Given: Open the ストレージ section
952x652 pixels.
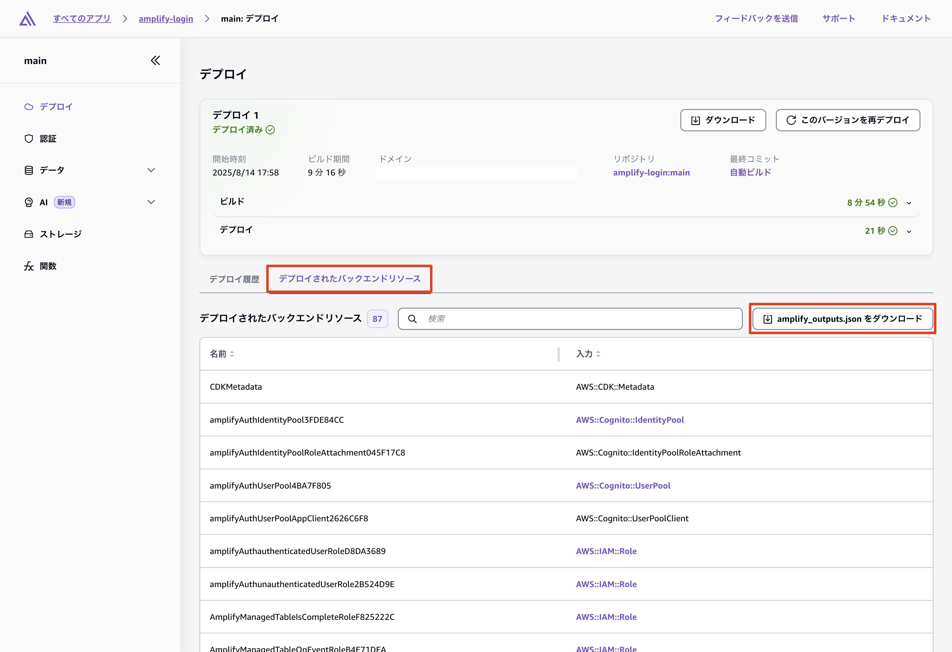Looking at the screenshot, I should tap(60, 234).
